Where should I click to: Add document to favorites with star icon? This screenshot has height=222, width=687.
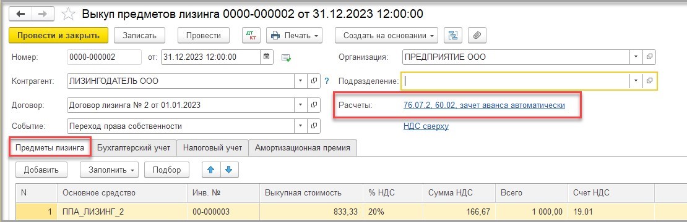(68, 14)
